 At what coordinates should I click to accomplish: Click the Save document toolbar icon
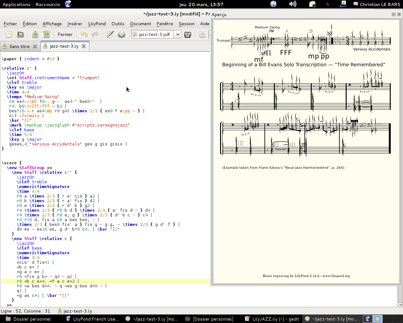point(35,34)
